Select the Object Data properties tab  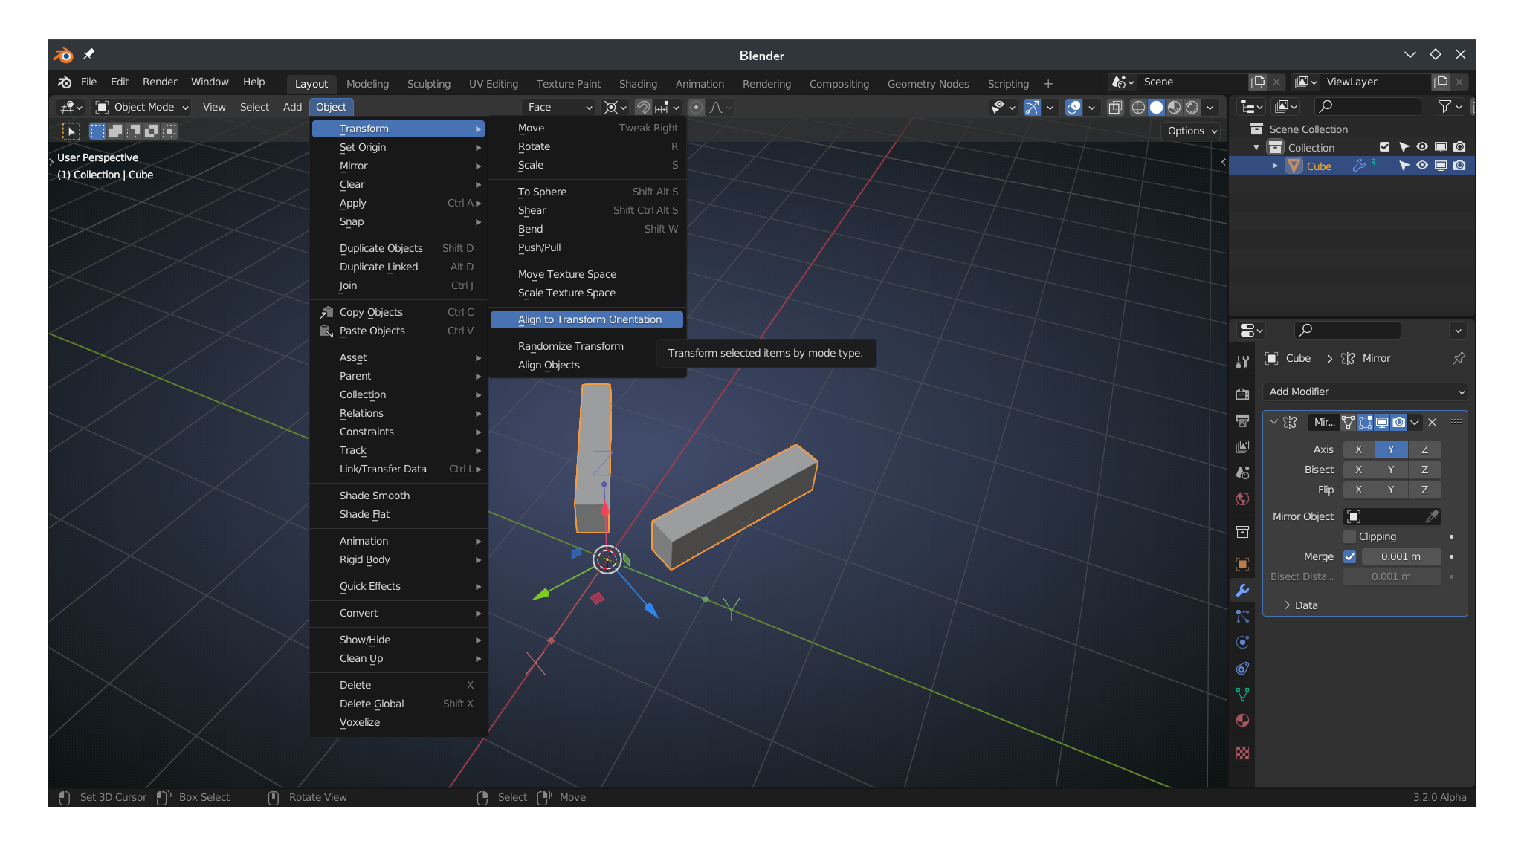1242,695
